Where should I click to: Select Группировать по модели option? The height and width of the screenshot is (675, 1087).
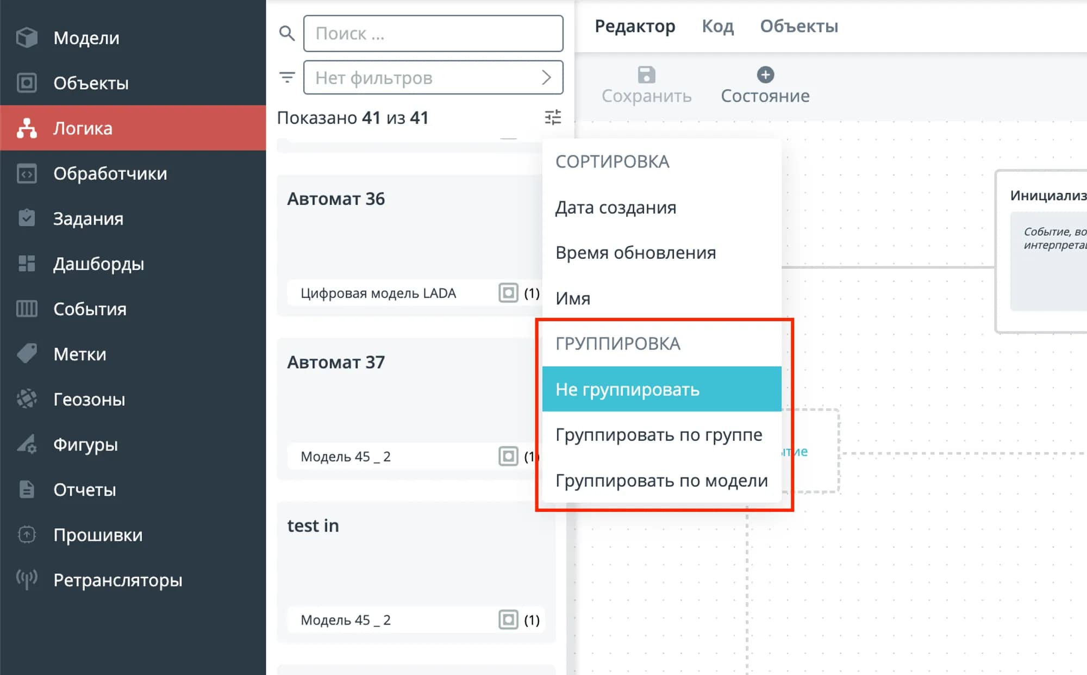pos(661,480)
